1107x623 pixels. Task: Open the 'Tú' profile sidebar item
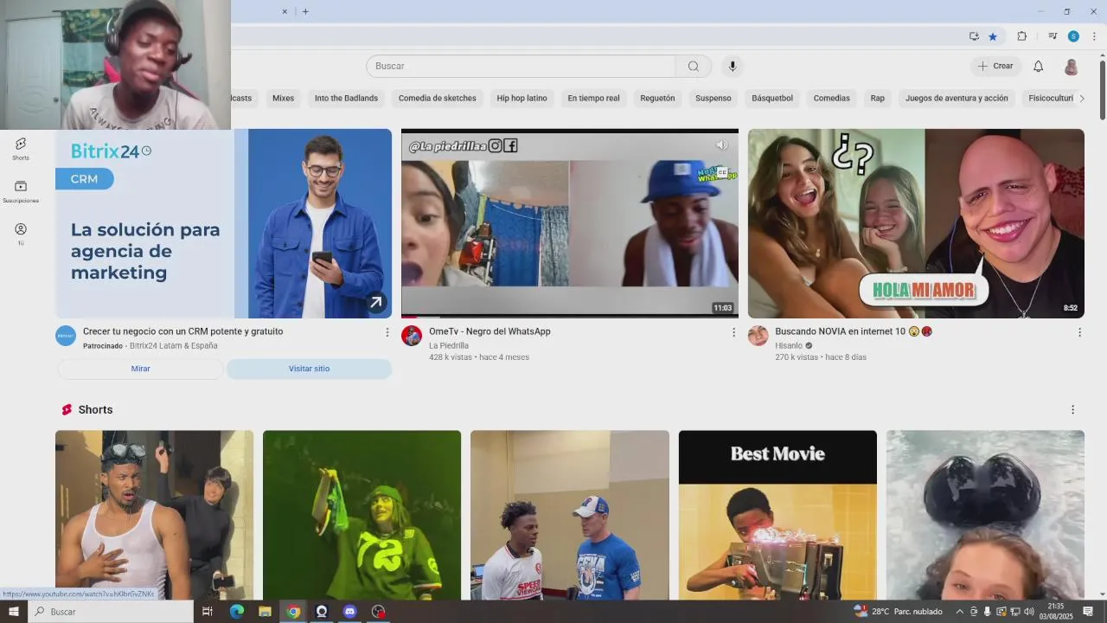[21, 234]
